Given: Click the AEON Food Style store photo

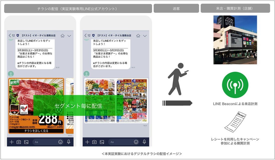Looking at the screenshot, I should coord(235,40).
